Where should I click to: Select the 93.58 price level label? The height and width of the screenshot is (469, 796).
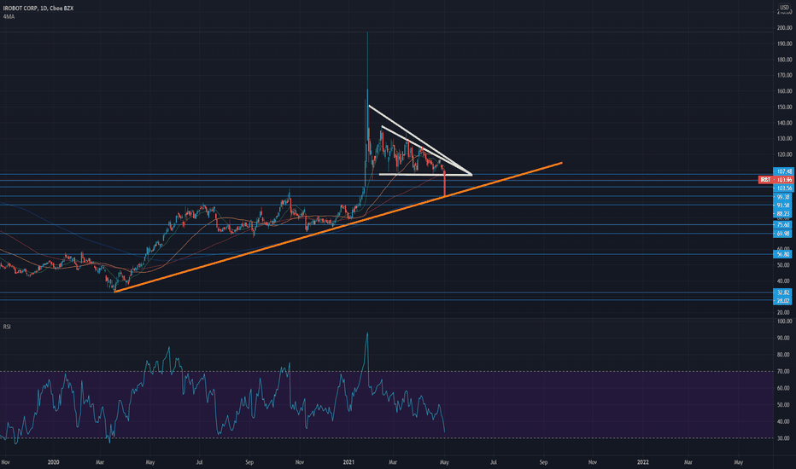click(x=783, y=206)
